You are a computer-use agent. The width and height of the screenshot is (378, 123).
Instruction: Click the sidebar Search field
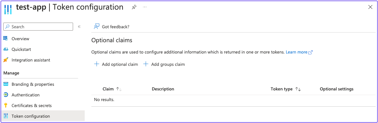(38, 27)
